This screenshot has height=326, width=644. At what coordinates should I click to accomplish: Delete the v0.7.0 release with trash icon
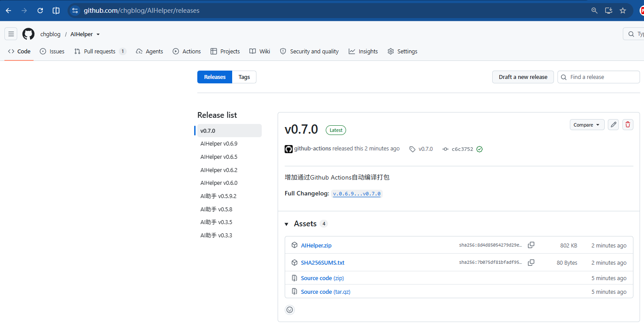(x=628, y=125)
